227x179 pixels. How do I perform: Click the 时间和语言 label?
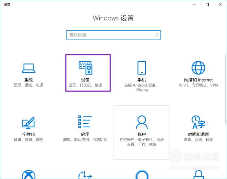198,134
